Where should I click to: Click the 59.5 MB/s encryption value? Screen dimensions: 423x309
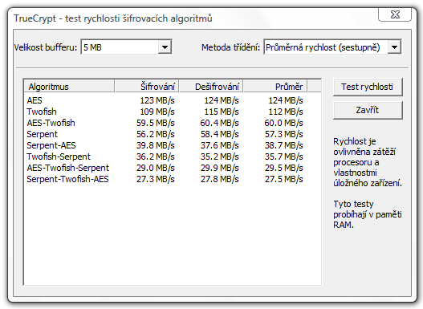coord(156,123)
